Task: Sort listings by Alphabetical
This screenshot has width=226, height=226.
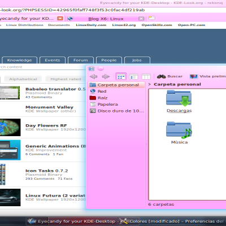Action: [x=23, y=79]
